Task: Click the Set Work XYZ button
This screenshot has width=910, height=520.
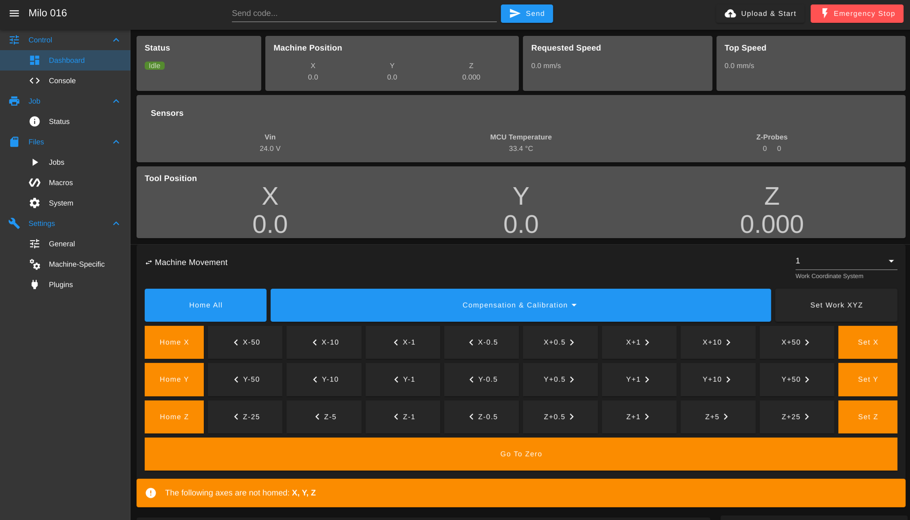Action: (836, 305)
